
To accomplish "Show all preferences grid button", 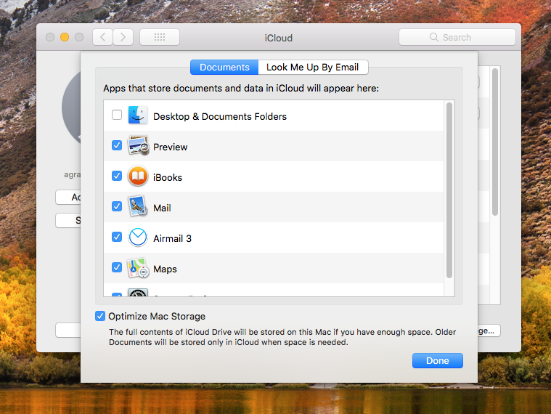I will pos(160,37).
